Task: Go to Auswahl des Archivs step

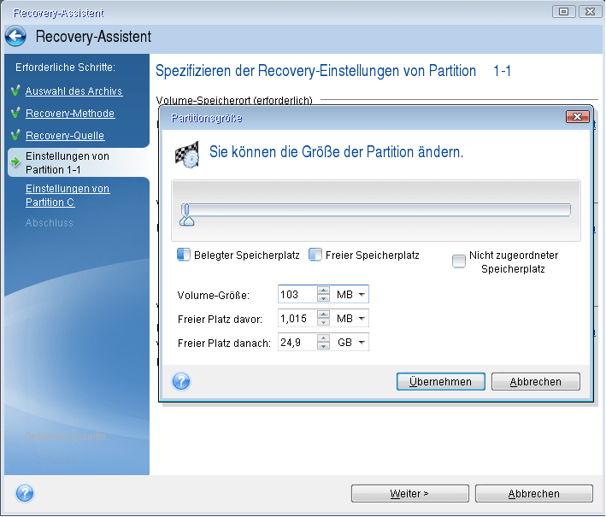Action: 74,91
